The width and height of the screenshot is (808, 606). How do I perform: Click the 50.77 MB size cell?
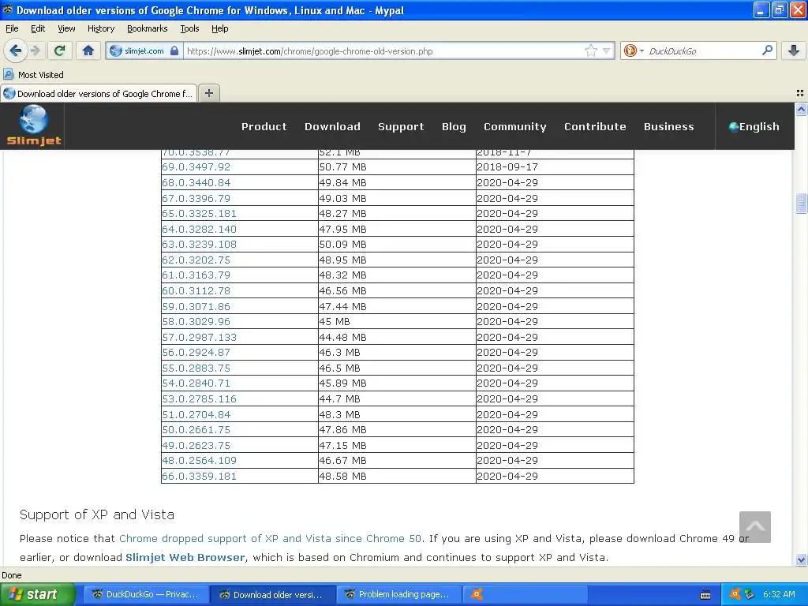click(x=397, y=167)
